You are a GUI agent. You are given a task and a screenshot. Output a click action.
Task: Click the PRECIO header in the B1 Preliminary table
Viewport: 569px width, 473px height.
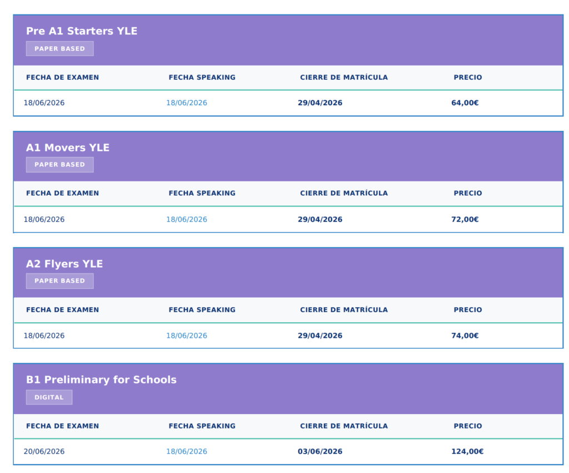point(467,426)
